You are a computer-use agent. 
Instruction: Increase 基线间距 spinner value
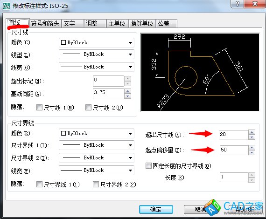127,91
